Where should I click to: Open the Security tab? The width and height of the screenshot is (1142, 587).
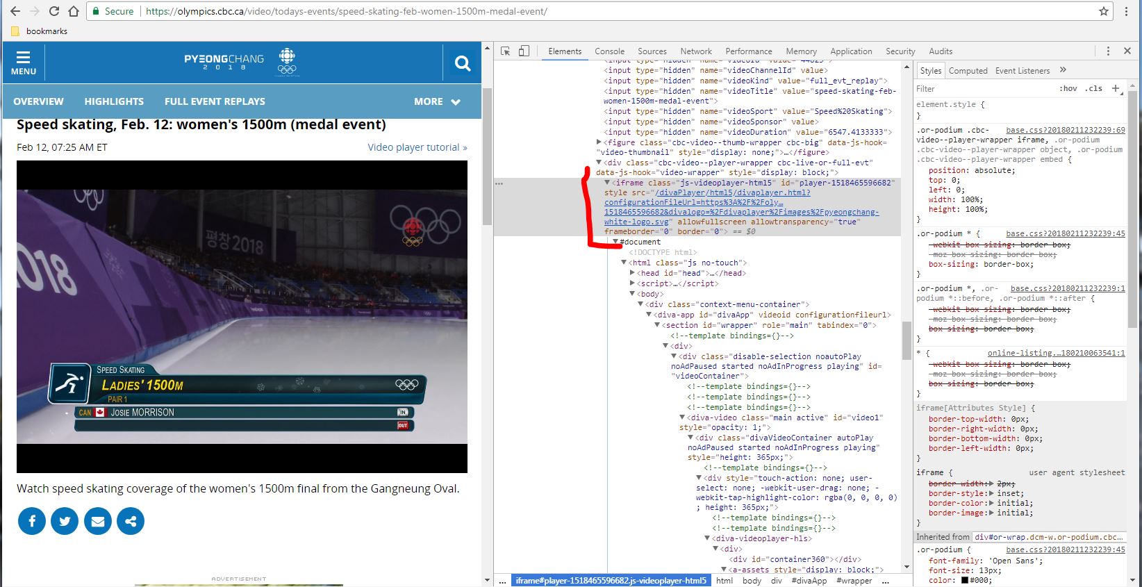tap(900, 51)
